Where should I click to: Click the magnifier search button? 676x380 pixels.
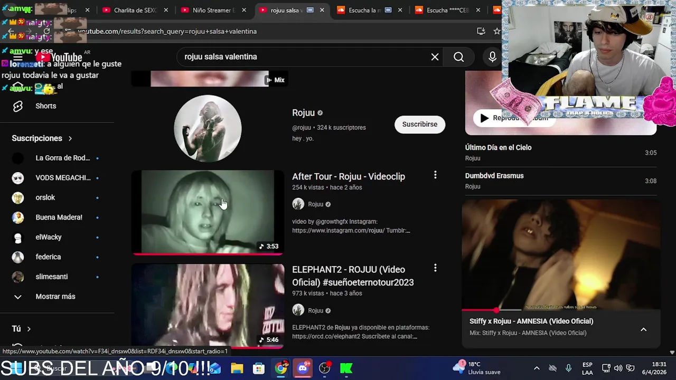pos(458,56)
